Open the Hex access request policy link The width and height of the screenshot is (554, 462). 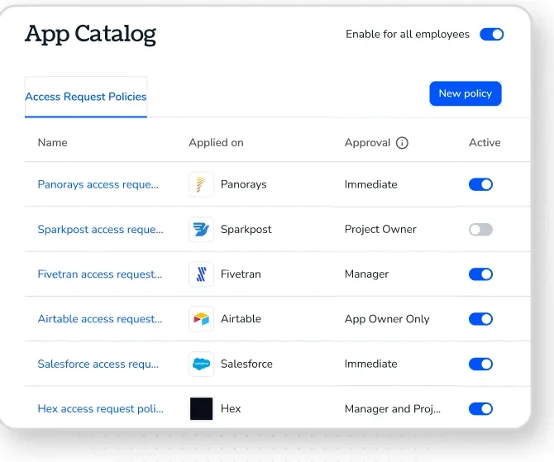coord(100,408)
